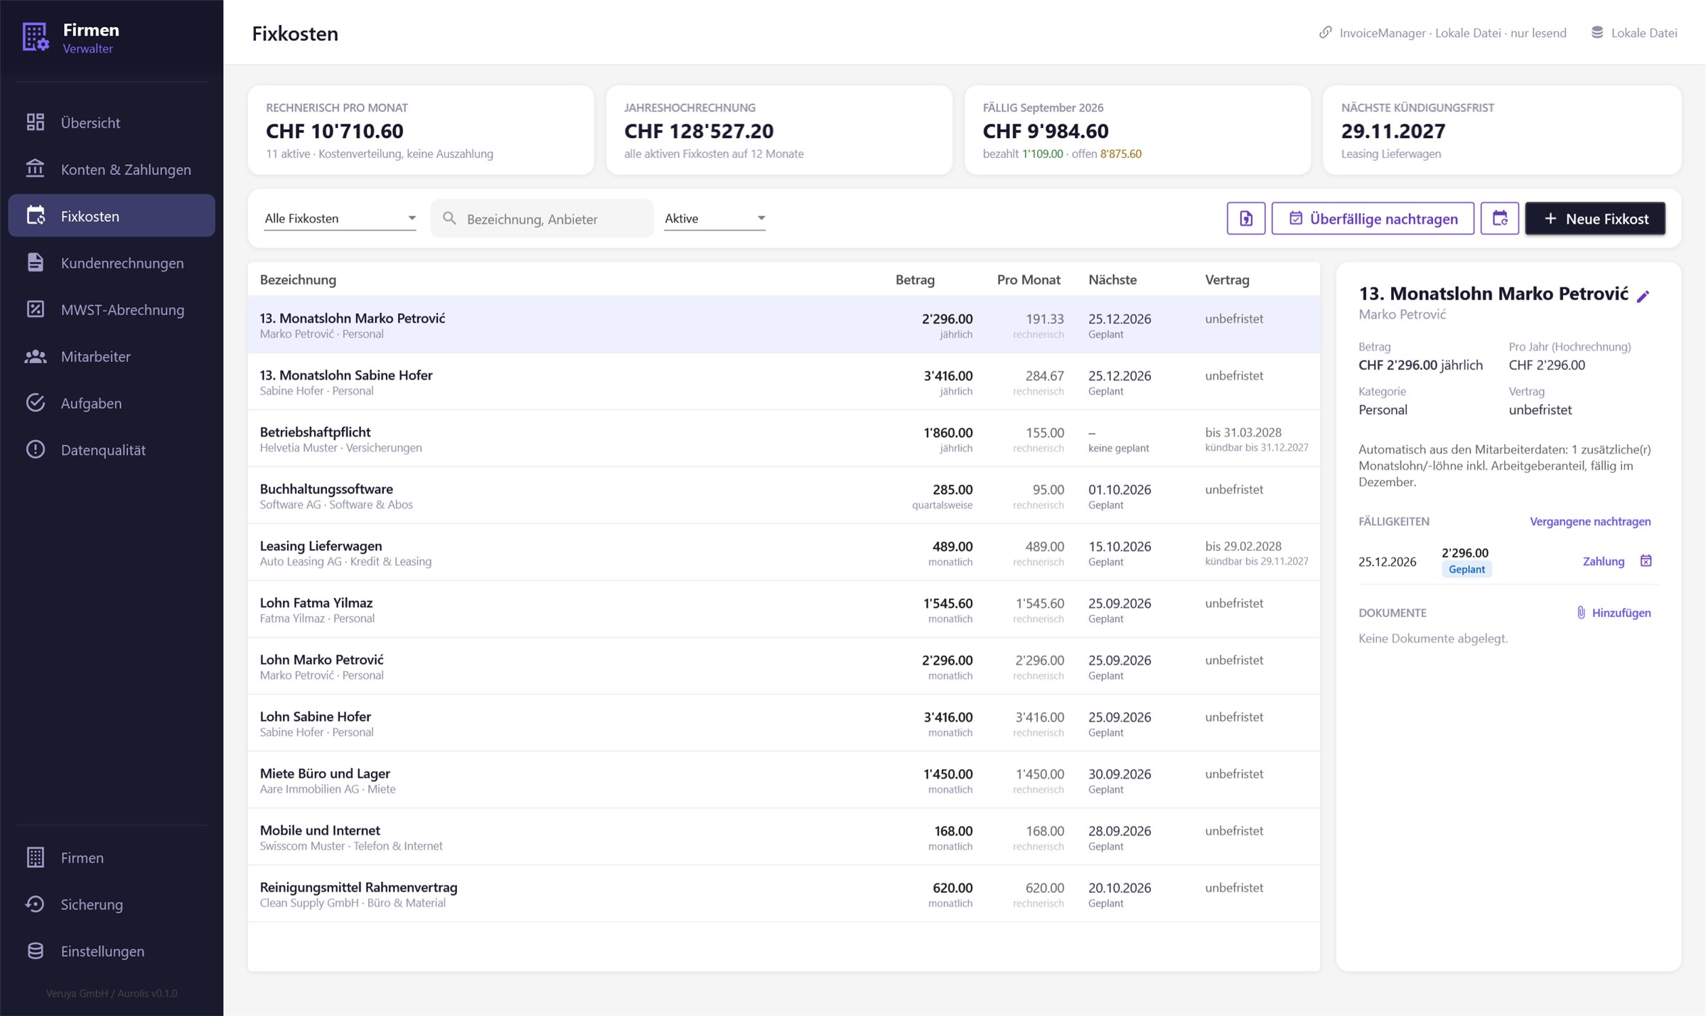1706x1016 pixels.
Task: Open Kundenrechnungen in the sidebar
Action: [112, 263]
